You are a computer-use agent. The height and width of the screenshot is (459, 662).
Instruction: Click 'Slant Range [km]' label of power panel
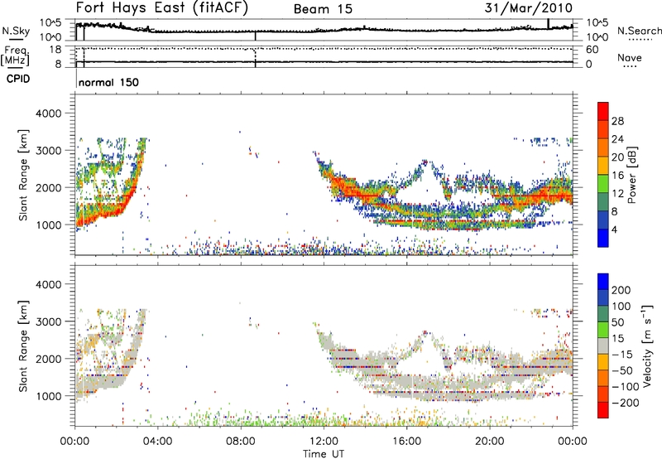[24, 175]
